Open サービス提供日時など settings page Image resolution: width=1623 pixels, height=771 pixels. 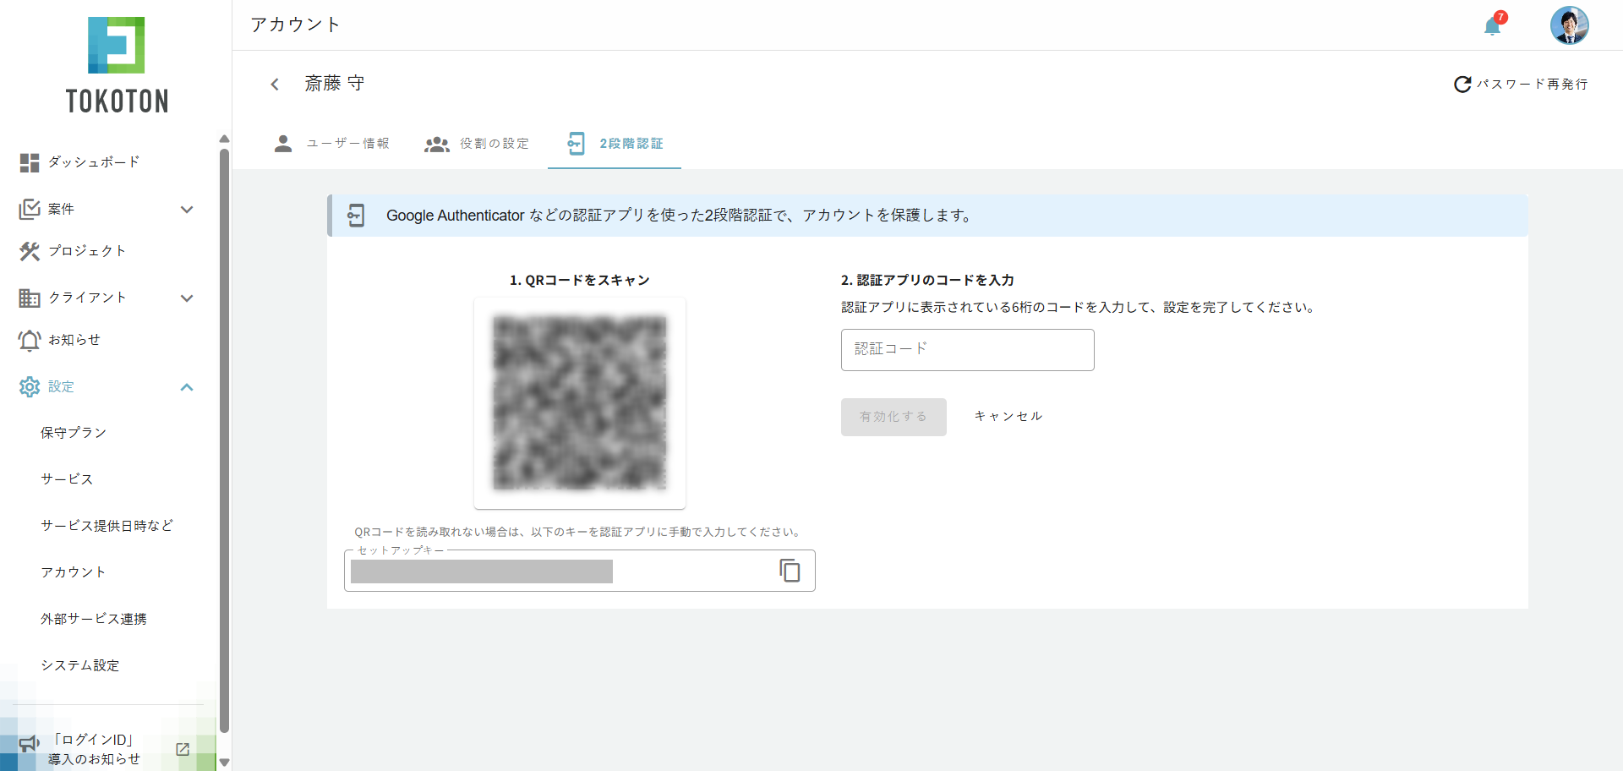coord(107,526)
